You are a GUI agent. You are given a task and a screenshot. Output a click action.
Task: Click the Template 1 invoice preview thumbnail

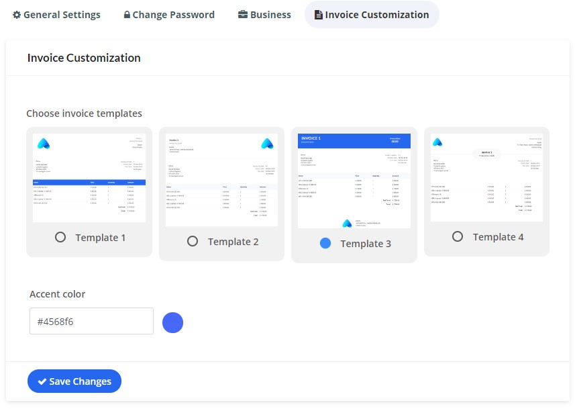[x=89, y=177]
